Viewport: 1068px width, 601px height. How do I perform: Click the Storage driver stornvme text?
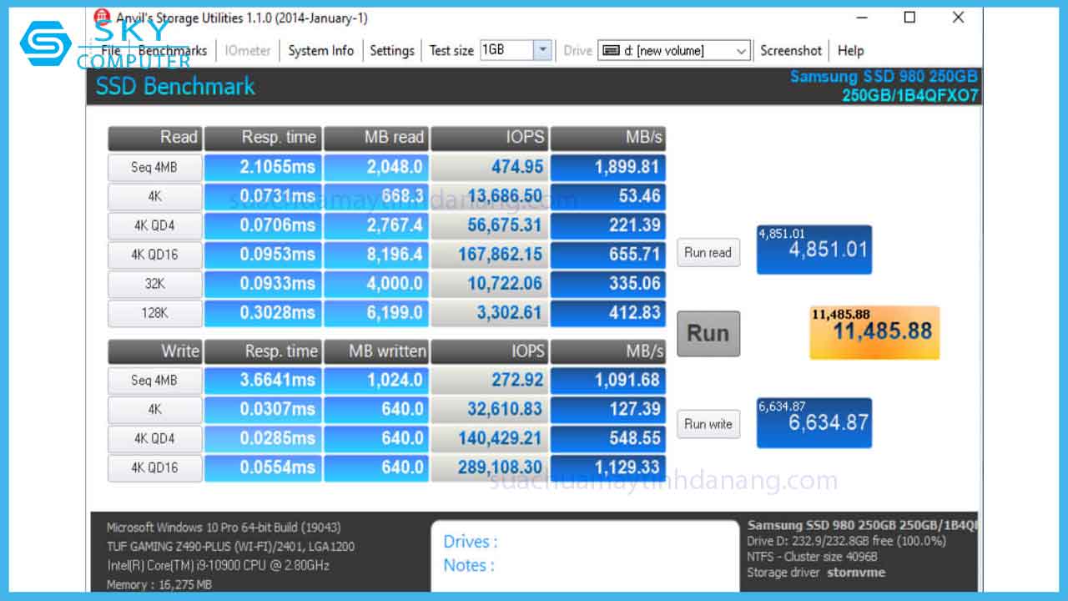click(x=816, y=573)
